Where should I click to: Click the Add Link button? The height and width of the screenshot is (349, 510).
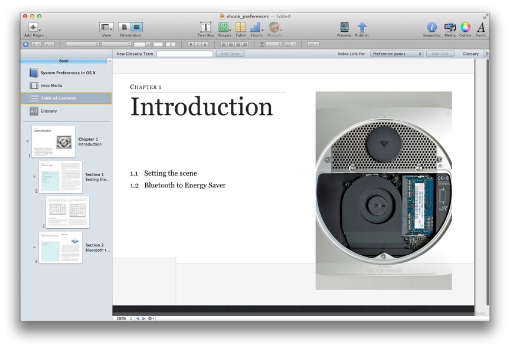coord(440,54)
